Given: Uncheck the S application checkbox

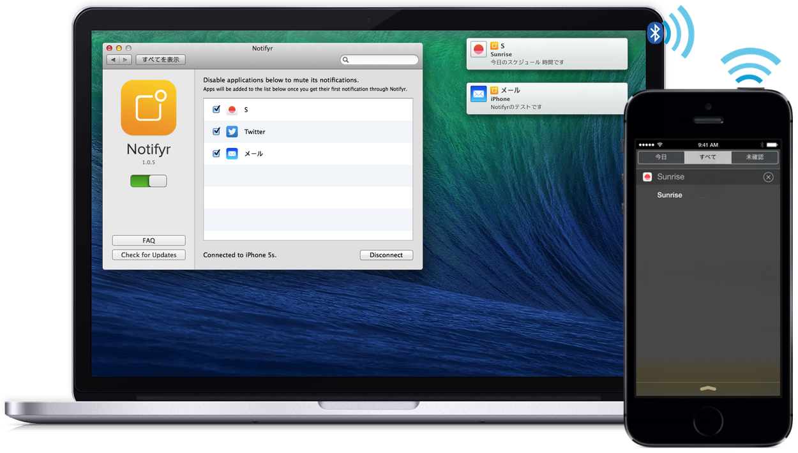Looking at the screenshot, I should pyautogui.click(x=216, y=109).
